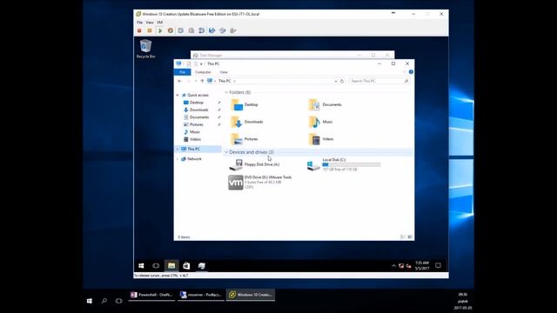Collapse the Devices and drives (3) group
Viewport: 557px width, 313px height.
(226, 152)
